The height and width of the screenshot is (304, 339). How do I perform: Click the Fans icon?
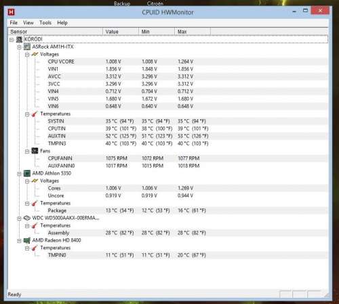pyautogui.click(x=35, y=151)
